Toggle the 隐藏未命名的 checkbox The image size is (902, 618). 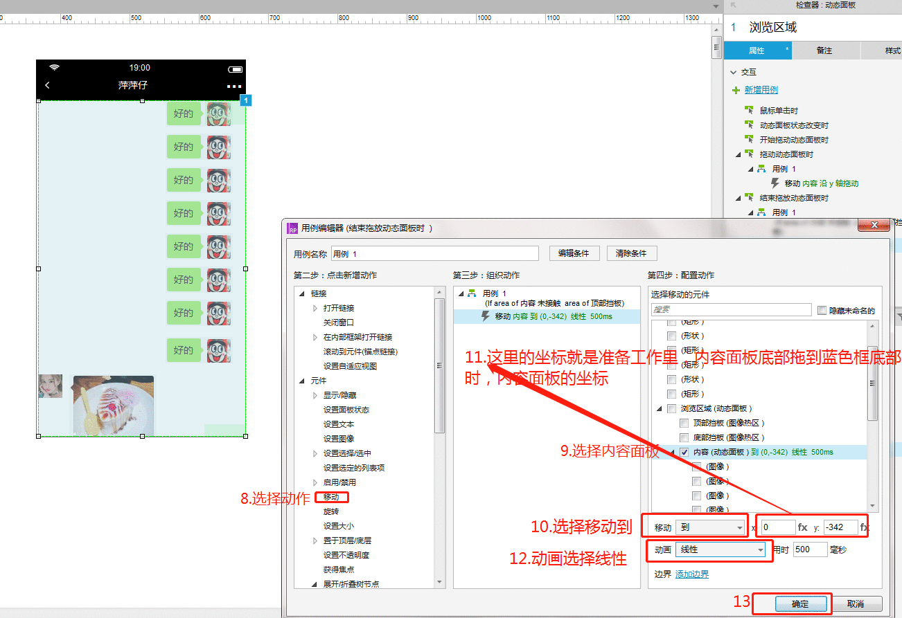822,311
